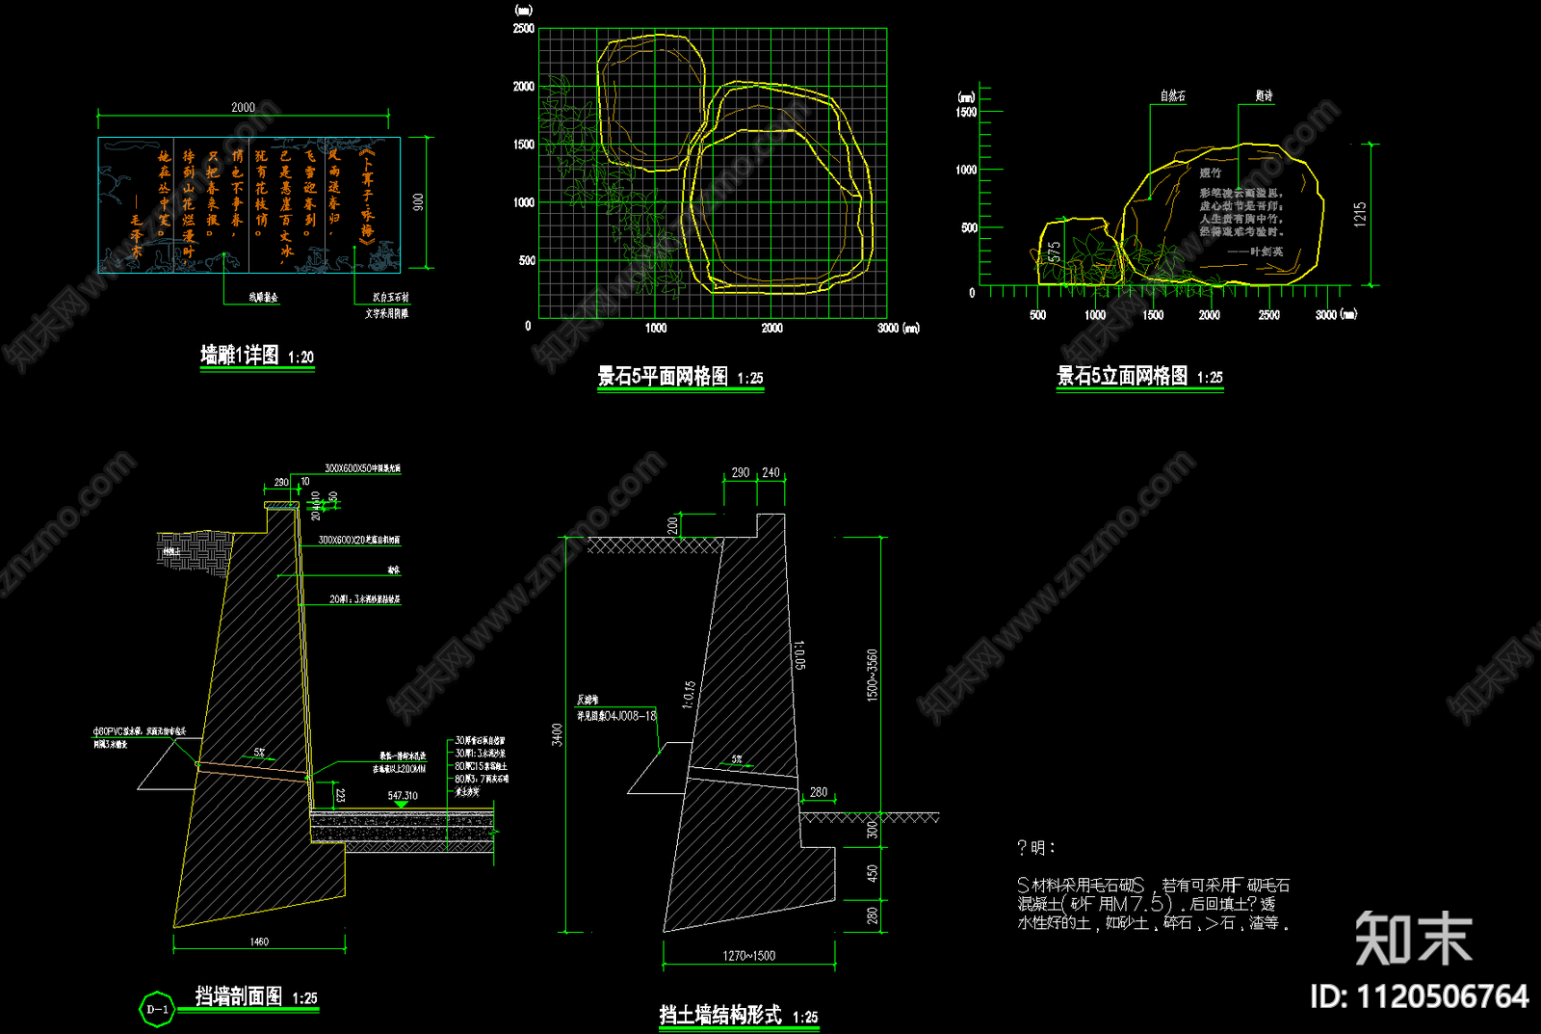Screen dimensions: 1541x1034
Task: Select the 线雕鎏金 leader label
Action: coord(263,298)
